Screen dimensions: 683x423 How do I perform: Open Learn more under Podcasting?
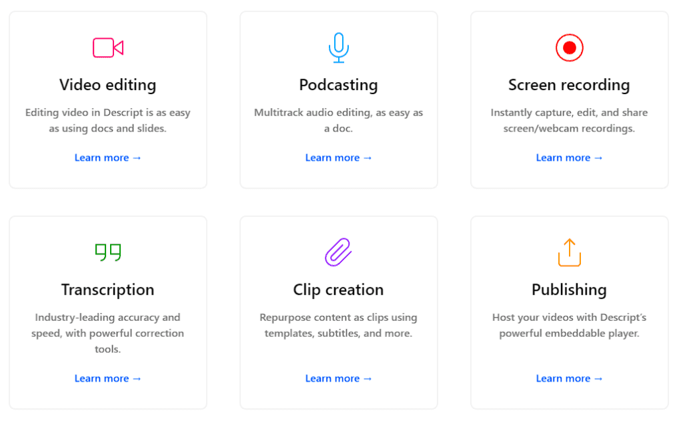[x=338, y=157]
